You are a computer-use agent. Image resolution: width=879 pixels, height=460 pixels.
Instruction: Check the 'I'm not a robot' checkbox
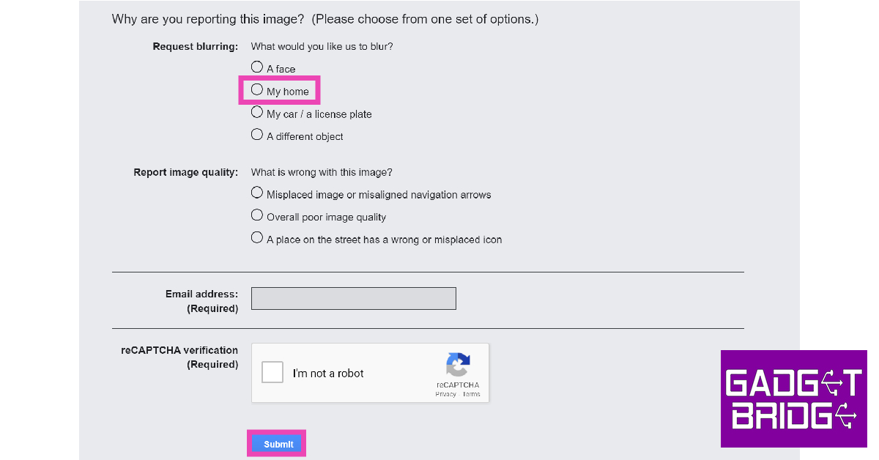[272, 372]
